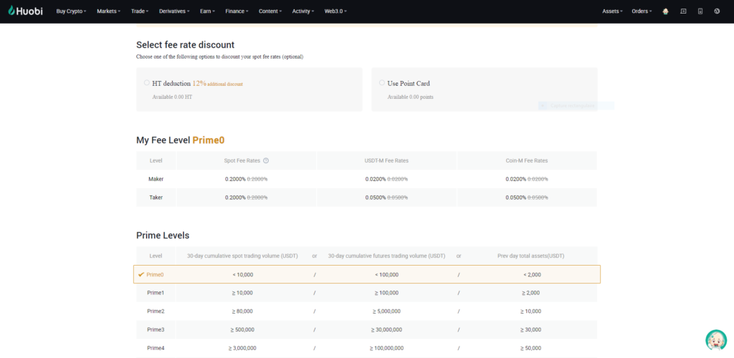Click the mobile app download icon
Viewport: 734px width, 358px height.
[700, 11]
